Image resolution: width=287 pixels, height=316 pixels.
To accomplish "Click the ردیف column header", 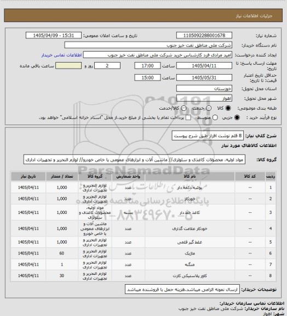I will coord(271,176).
